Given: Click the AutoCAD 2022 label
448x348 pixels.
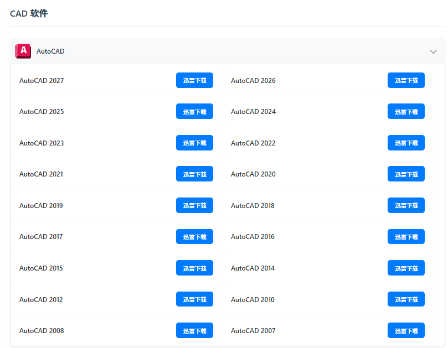Looking at the screenshot, I should click(253, 143).
